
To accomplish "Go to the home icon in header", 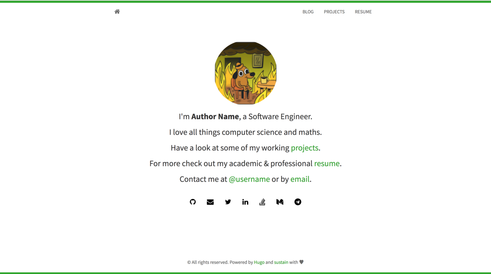I will coord(117,12).
